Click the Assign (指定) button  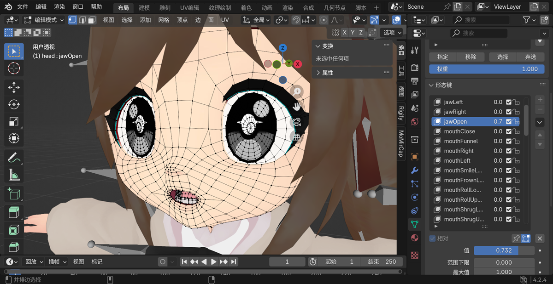coord(442,57)
